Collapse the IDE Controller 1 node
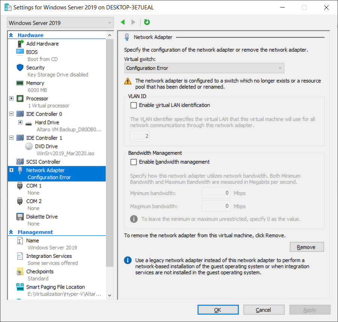Screen dimensions: 338x322 [11, 138]
